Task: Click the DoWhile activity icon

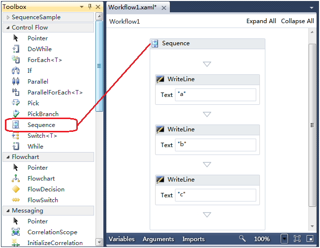Action: (16, 49)
